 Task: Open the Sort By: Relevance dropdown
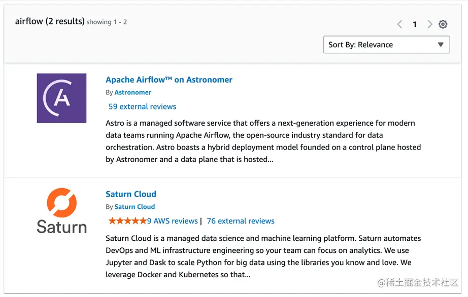[386, 45]
